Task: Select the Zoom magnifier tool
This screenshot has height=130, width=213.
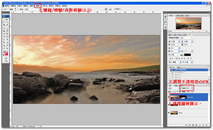Action: tap(7, 48)
